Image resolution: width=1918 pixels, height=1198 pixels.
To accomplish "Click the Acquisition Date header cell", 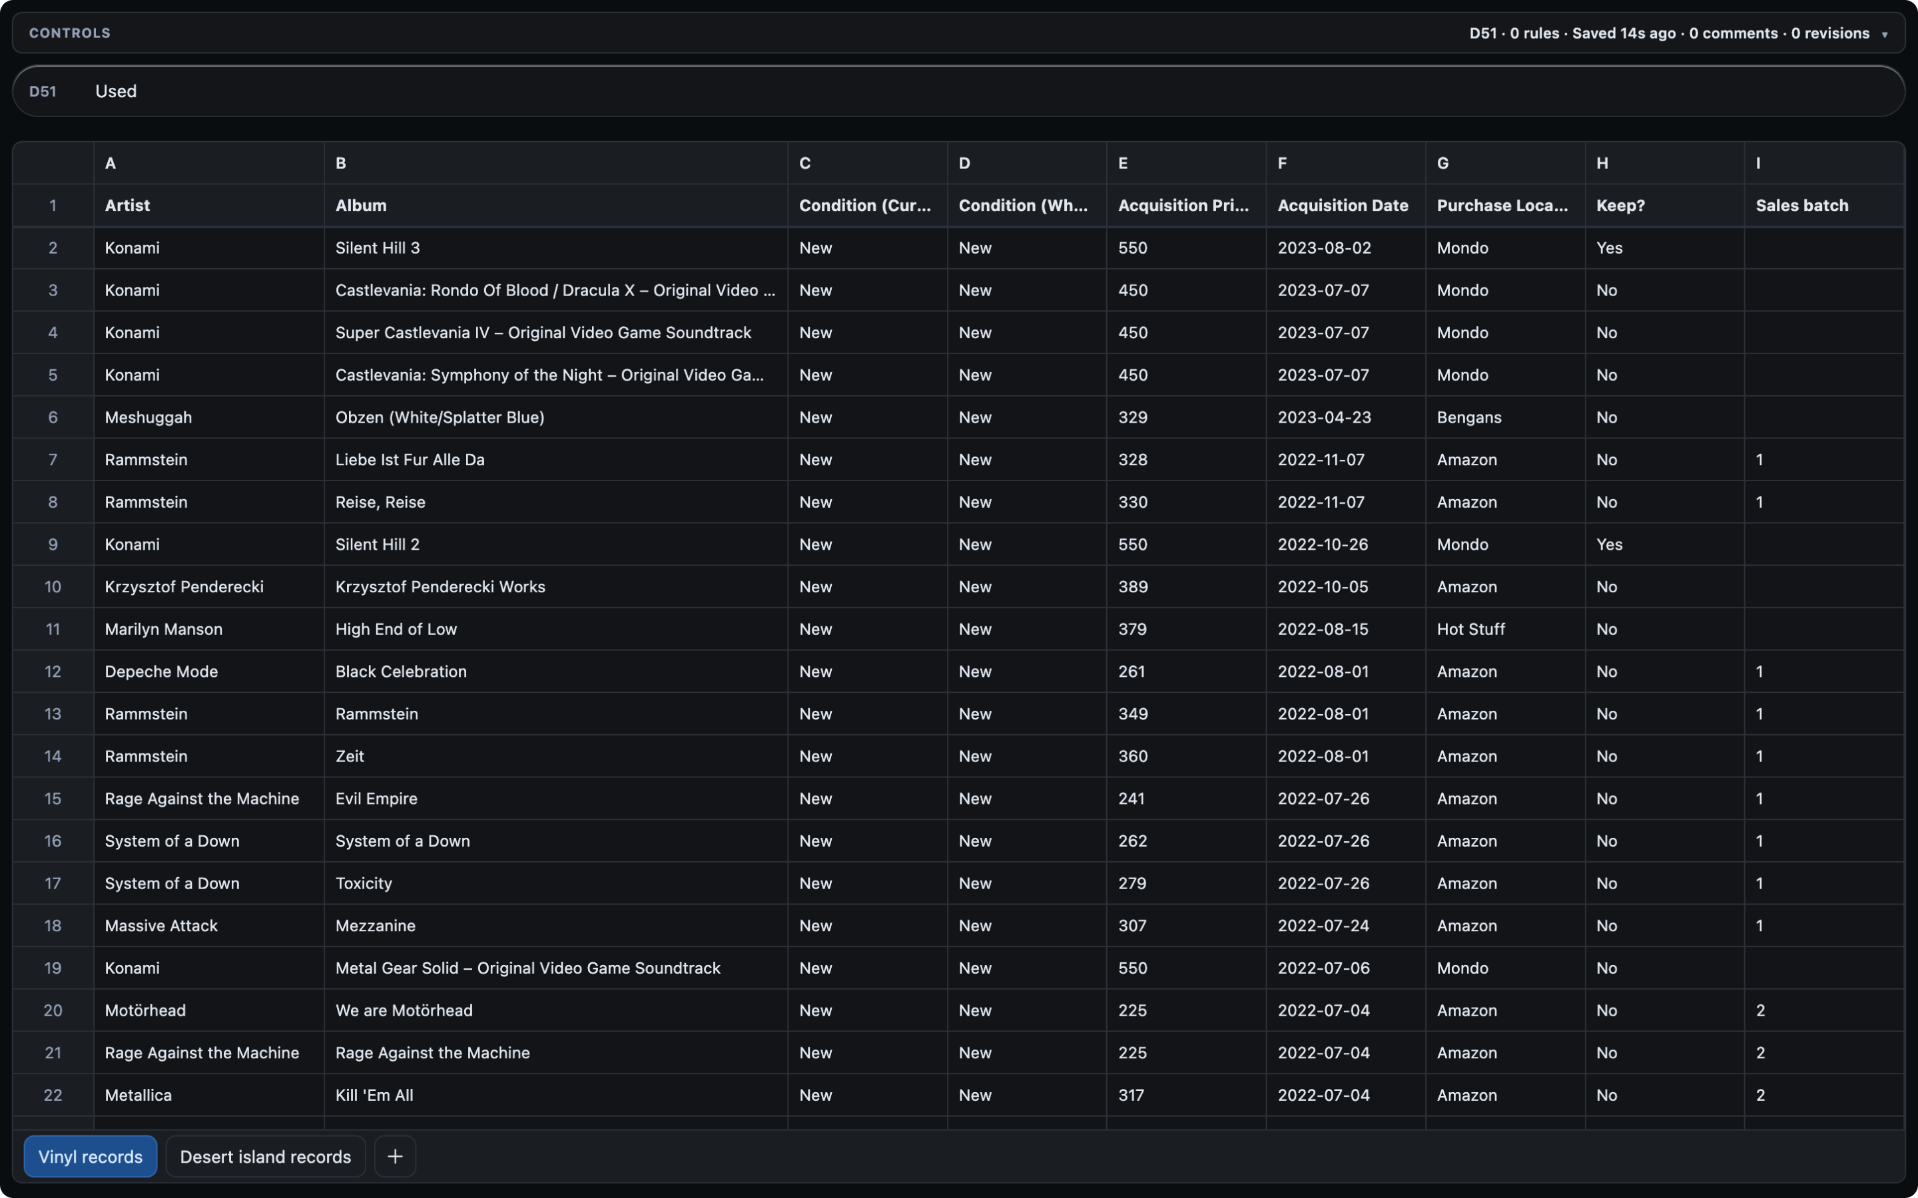I will click(1345, 205).
